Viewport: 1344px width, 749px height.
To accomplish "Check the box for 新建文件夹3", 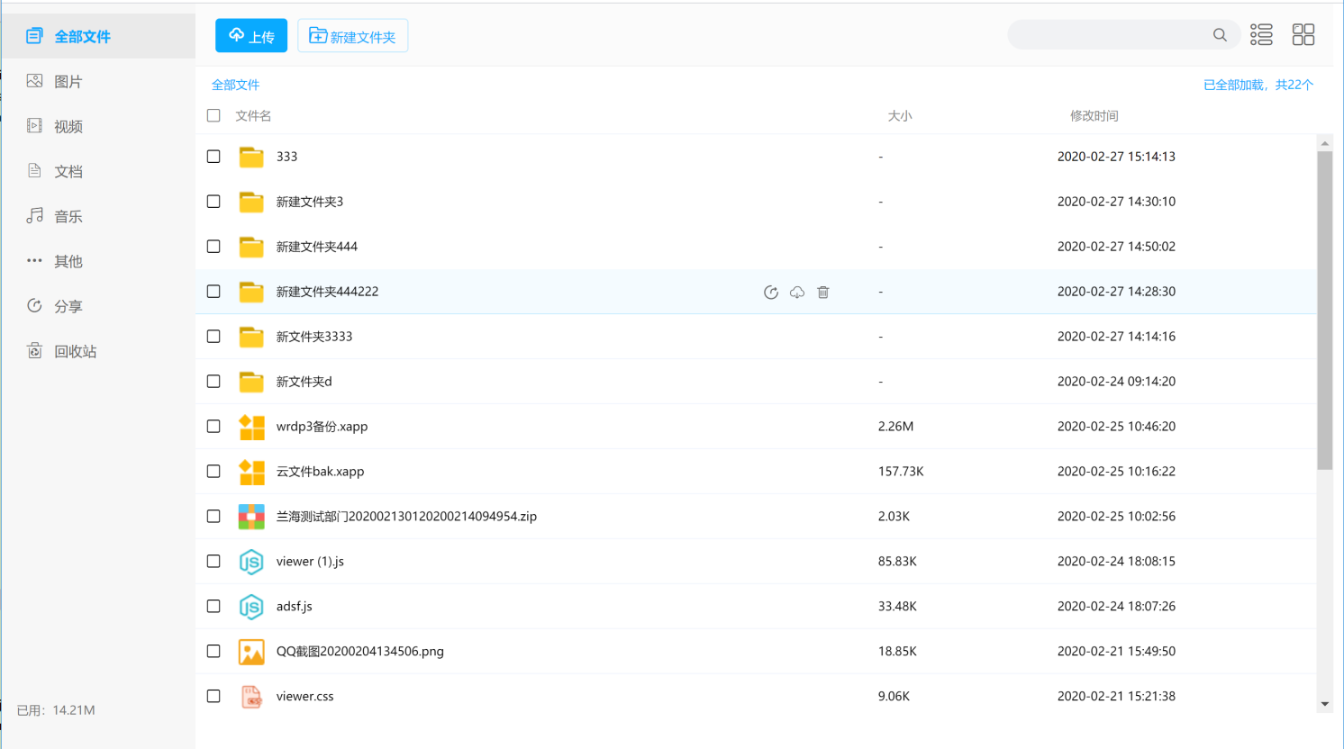I will point(213,202).
